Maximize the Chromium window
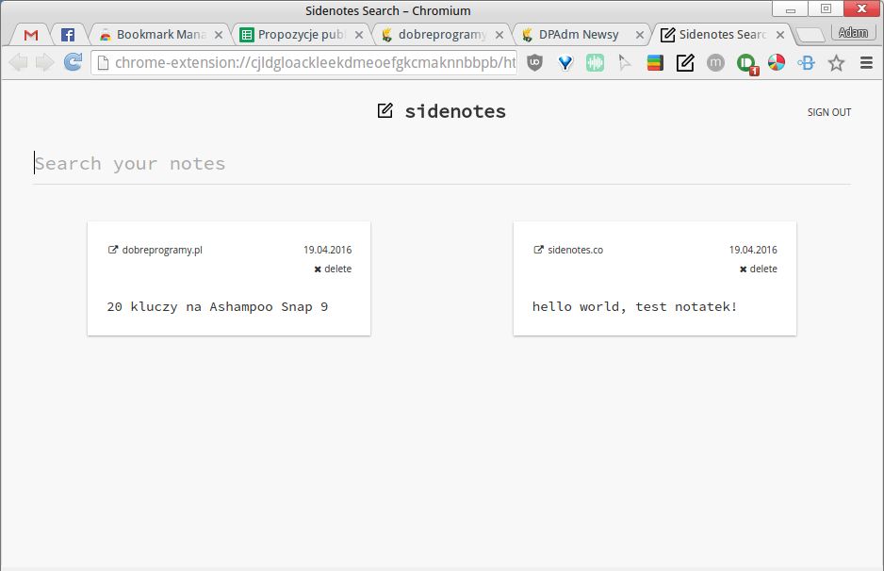The height and width of the screenshot is (571, 884). [826, 8]
